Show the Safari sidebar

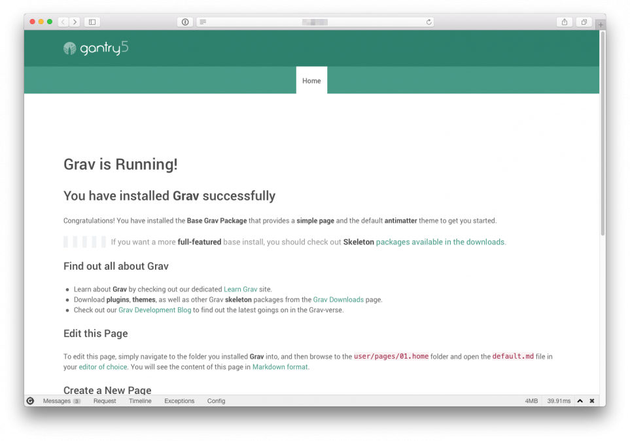pos(92,22)
